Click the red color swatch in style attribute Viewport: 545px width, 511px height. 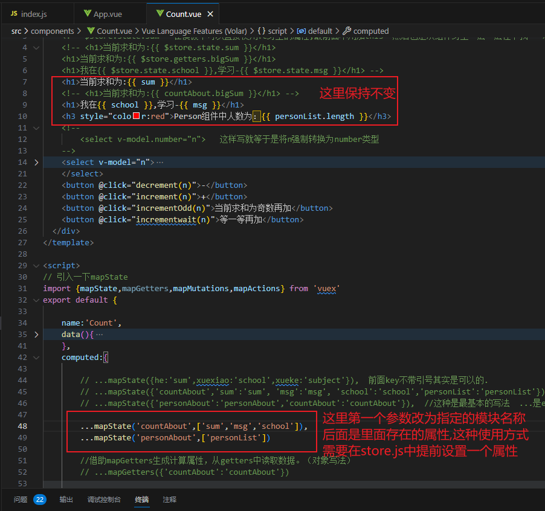[x=137, y=116]
